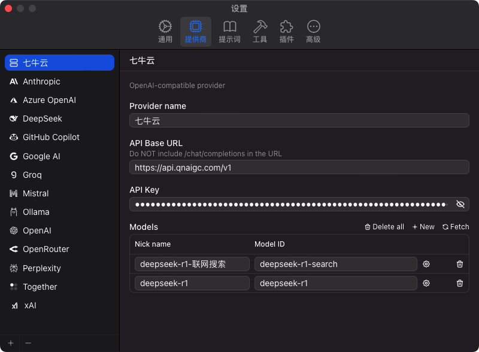
Task: Fetch models from the provider
Action: tap(456, 227)
